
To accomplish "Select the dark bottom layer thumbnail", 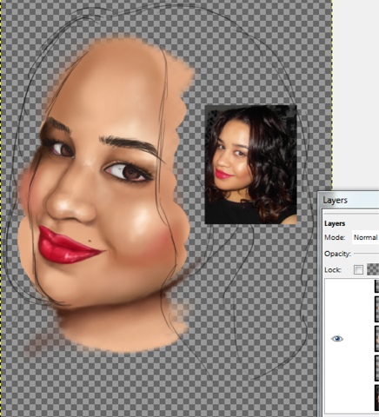I will (376, 398).
